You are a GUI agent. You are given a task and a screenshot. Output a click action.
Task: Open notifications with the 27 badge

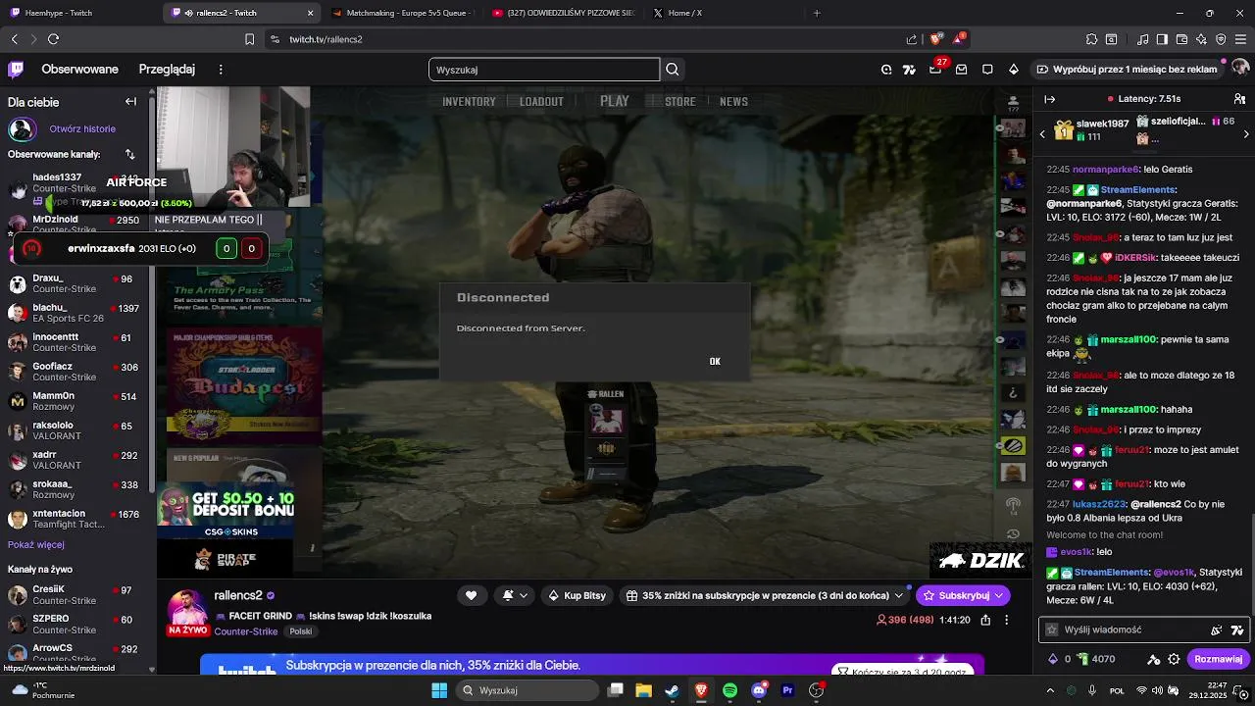935,69
